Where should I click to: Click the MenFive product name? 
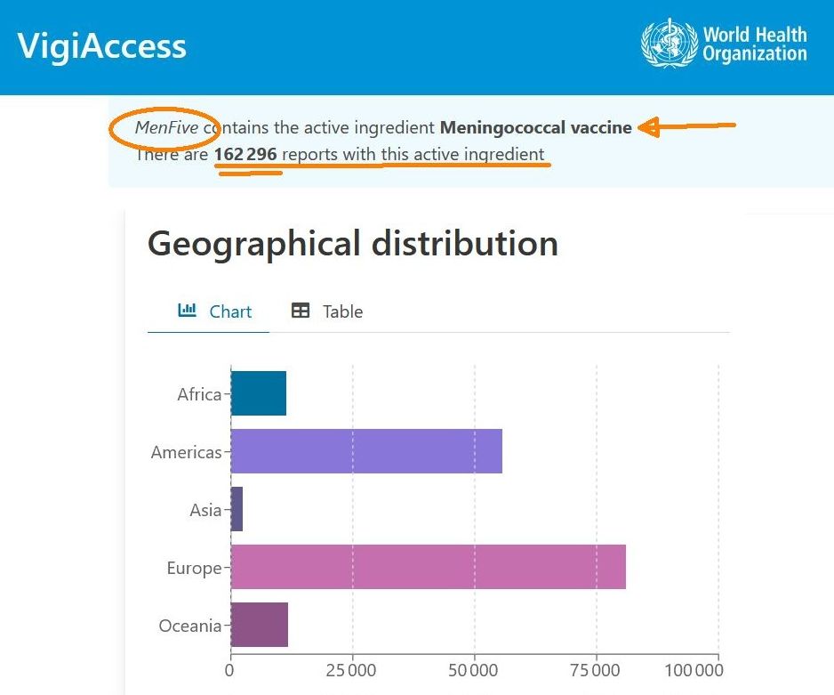pyautogui.click(x=166, y=128)
